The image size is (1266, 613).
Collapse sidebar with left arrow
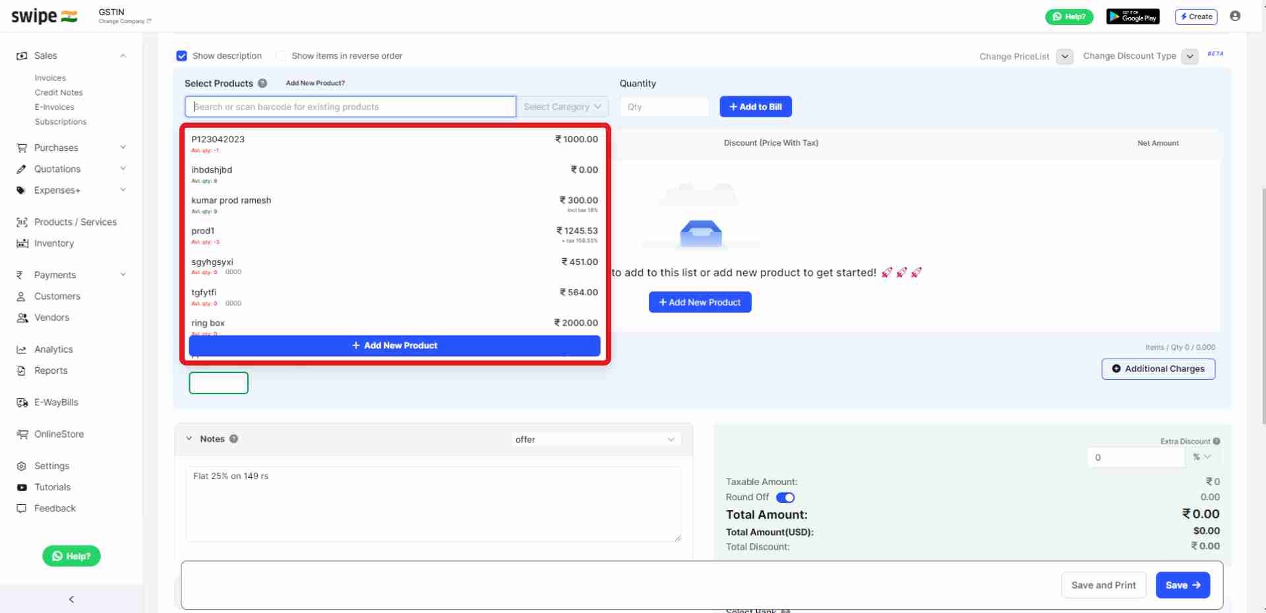[x=71, y=599]
